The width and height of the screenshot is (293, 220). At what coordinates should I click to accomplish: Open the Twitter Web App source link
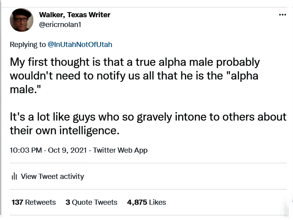120,150
